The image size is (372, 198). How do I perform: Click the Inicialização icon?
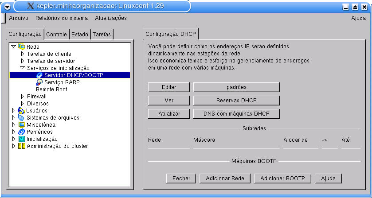point(21,139)
